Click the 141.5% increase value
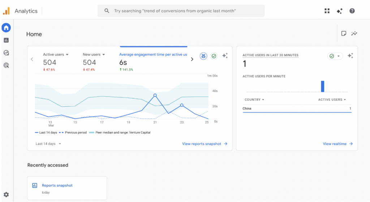This screenshot has width=370, height=202. click(126, 70)
